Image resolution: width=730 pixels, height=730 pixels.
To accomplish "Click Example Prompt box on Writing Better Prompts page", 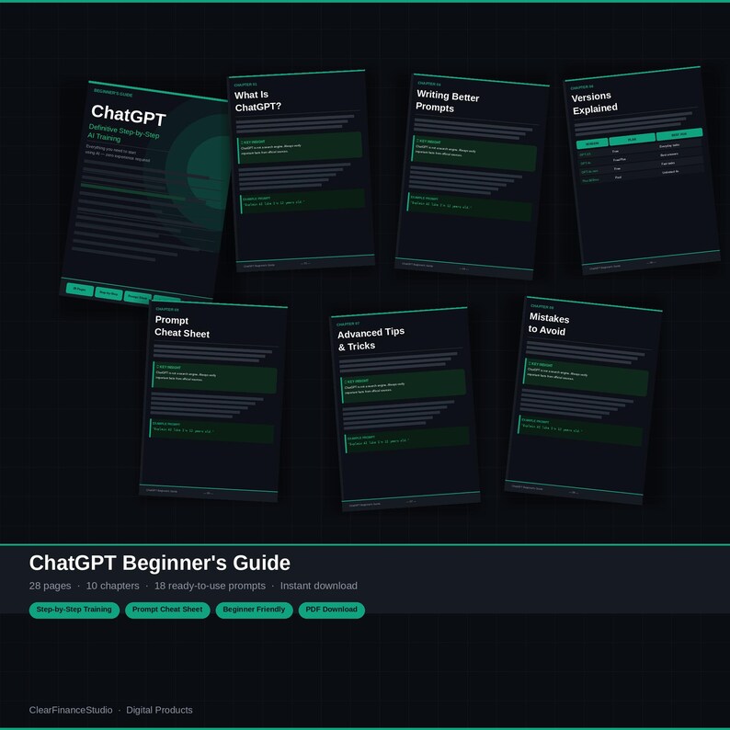I will click(x=469, y=207).
